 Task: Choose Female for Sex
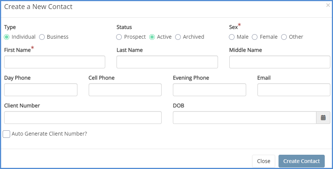coord(255,37)
